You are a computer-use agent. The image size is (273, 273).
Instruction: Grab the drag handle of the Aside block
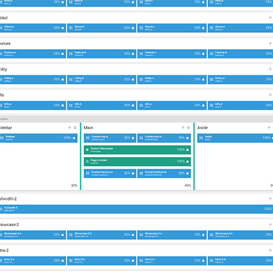pos(201,138)
